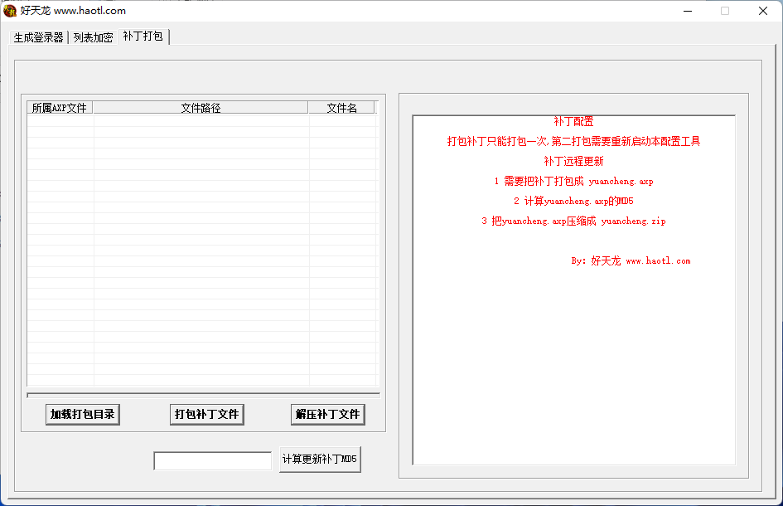Click the 计算更新补丁MD5 button
The image size is (783, 506).
coord(320,459)
